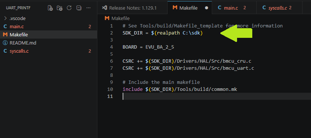The height and width of the screenshot is (138, 311).
Task: Click the Makefile_template comment on line 1
Action: pos(203,26)
